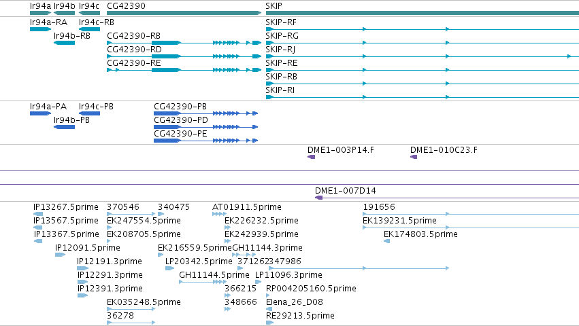This screenshot has width=579, height=326.
Task: Select EST IP12191.3prime
Action: [x=110, y=262]
